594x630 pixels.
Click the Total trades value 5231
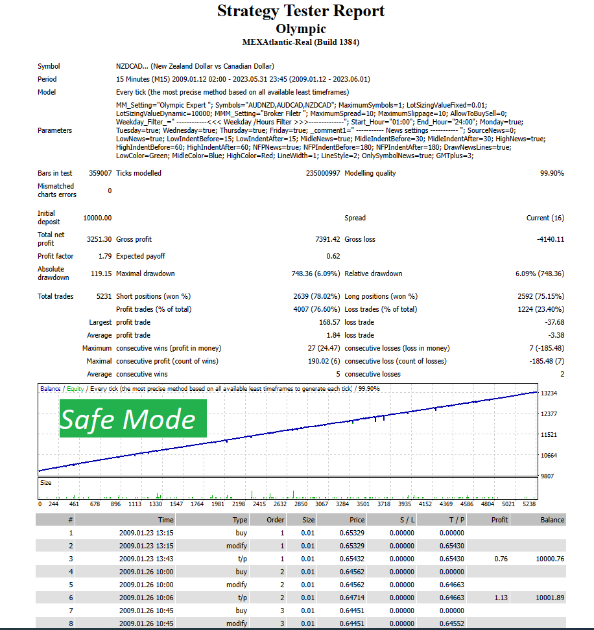click(x=104, y=296)
